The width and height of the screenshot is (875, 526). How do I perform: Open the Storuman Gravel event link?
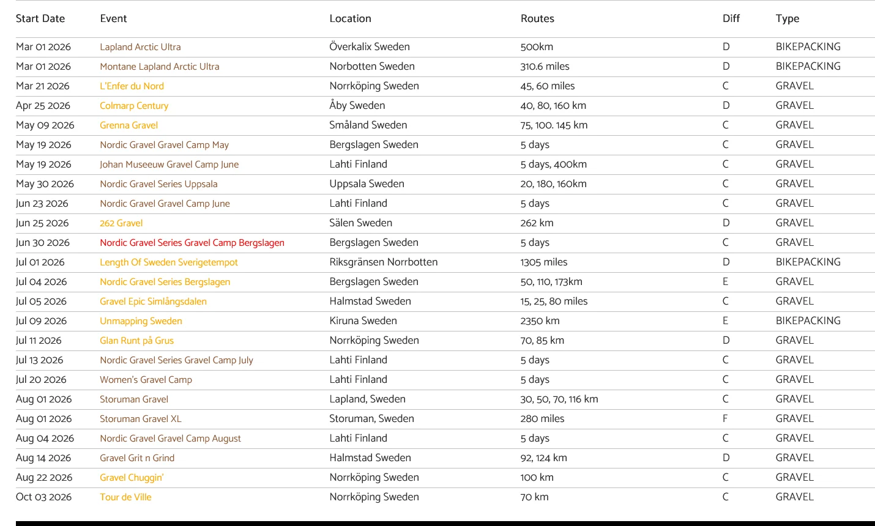coord(134,399)
